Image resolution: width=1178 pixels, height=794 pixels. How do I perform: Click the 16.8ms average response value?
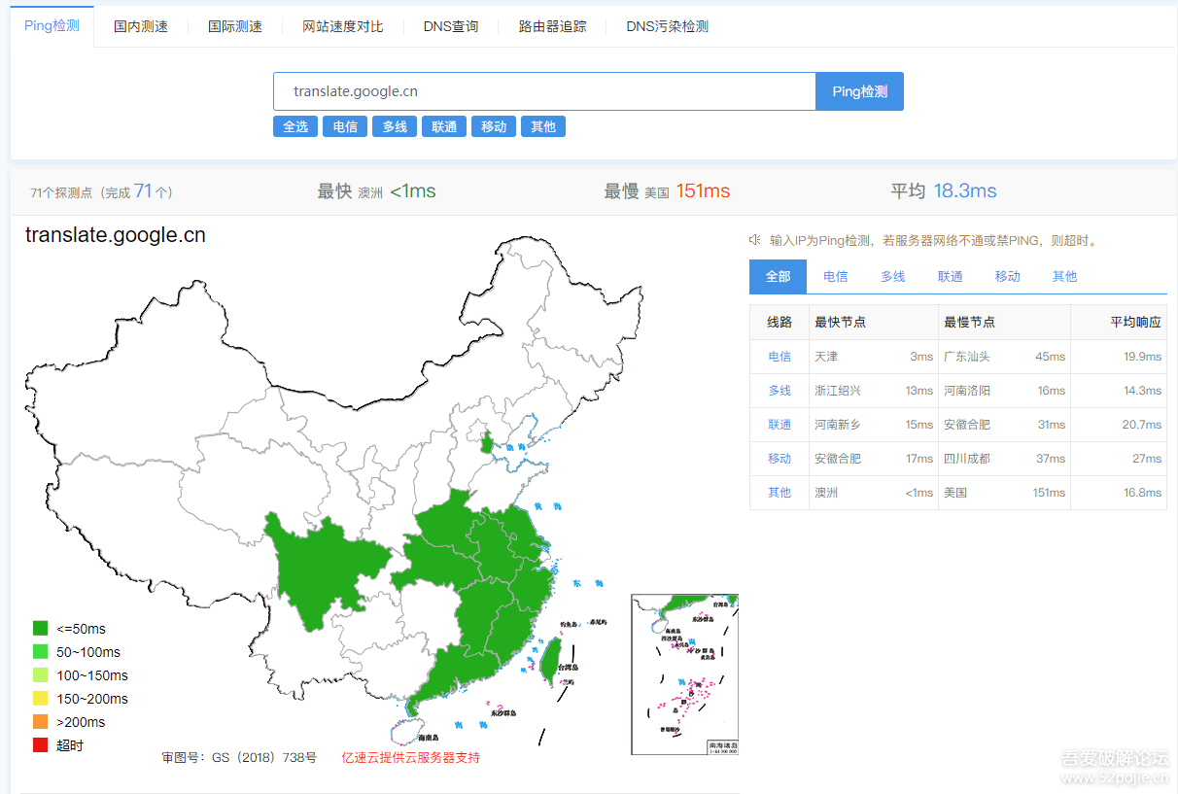coord(1143,493)
